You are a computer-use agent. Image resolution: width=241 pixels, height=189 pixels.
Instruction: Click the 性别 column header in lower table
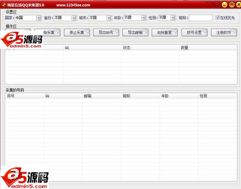tap(218, 96)
